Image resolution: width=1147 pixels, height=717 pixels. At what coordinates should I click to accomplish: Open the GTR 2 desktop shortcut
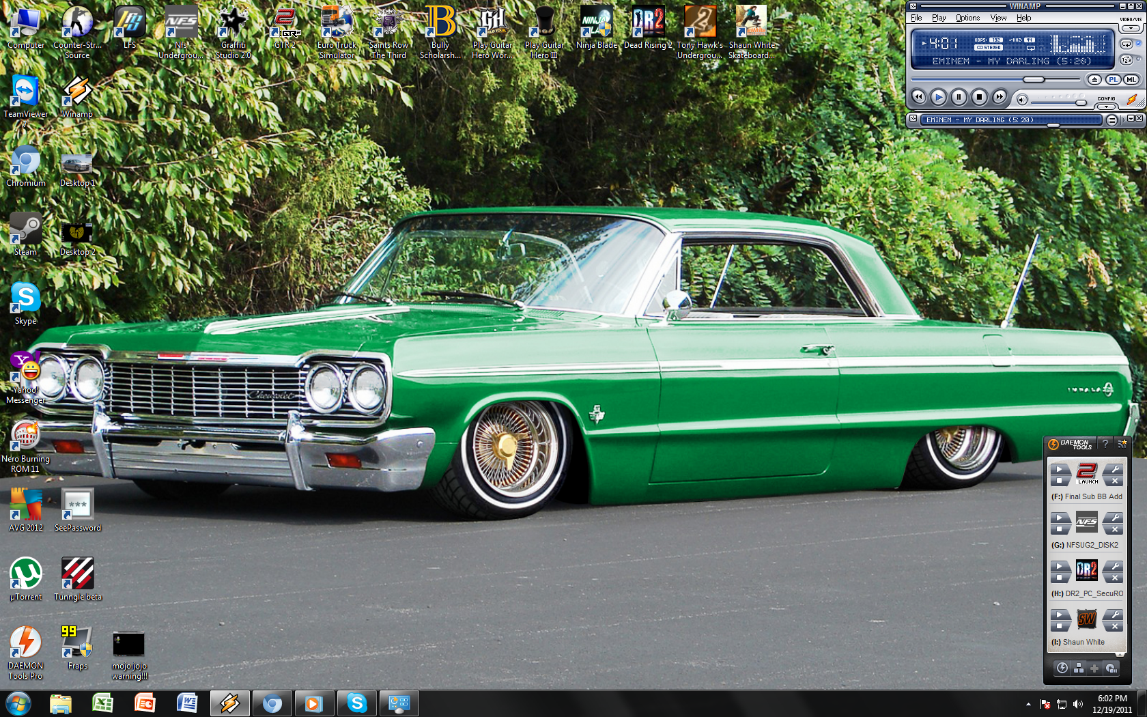coord(285,27)
